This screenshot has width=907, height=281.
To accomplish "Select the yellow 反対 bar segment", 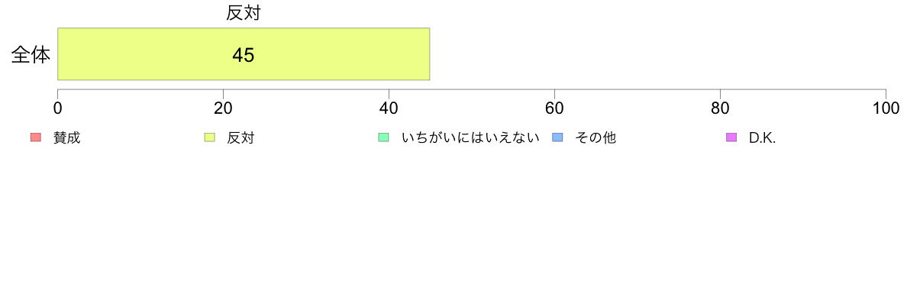I will coord(244,53).
